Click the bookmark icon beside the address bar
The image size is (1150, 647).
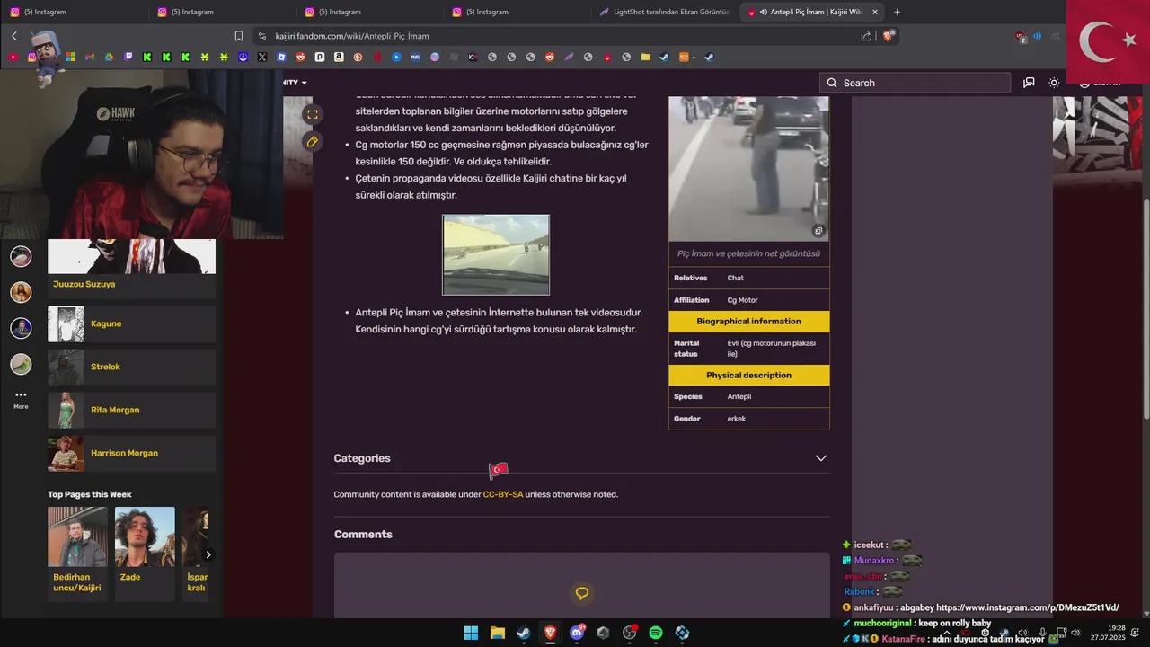click(238, 36)
